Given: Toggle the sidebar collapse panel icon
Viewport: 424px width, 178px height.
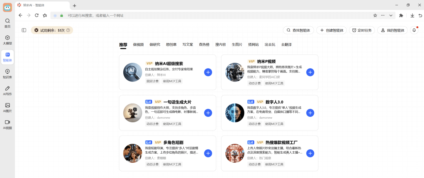Looking at the screenshot, I should click(24, 30).
